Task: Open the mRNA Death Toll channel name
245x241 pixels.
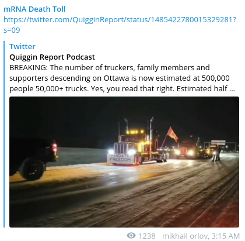Action: click(34, 9)
